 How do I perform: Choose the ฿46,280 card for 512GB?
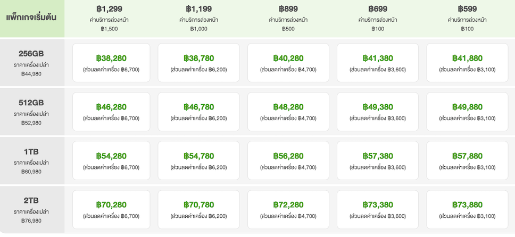tap(111, 112)
